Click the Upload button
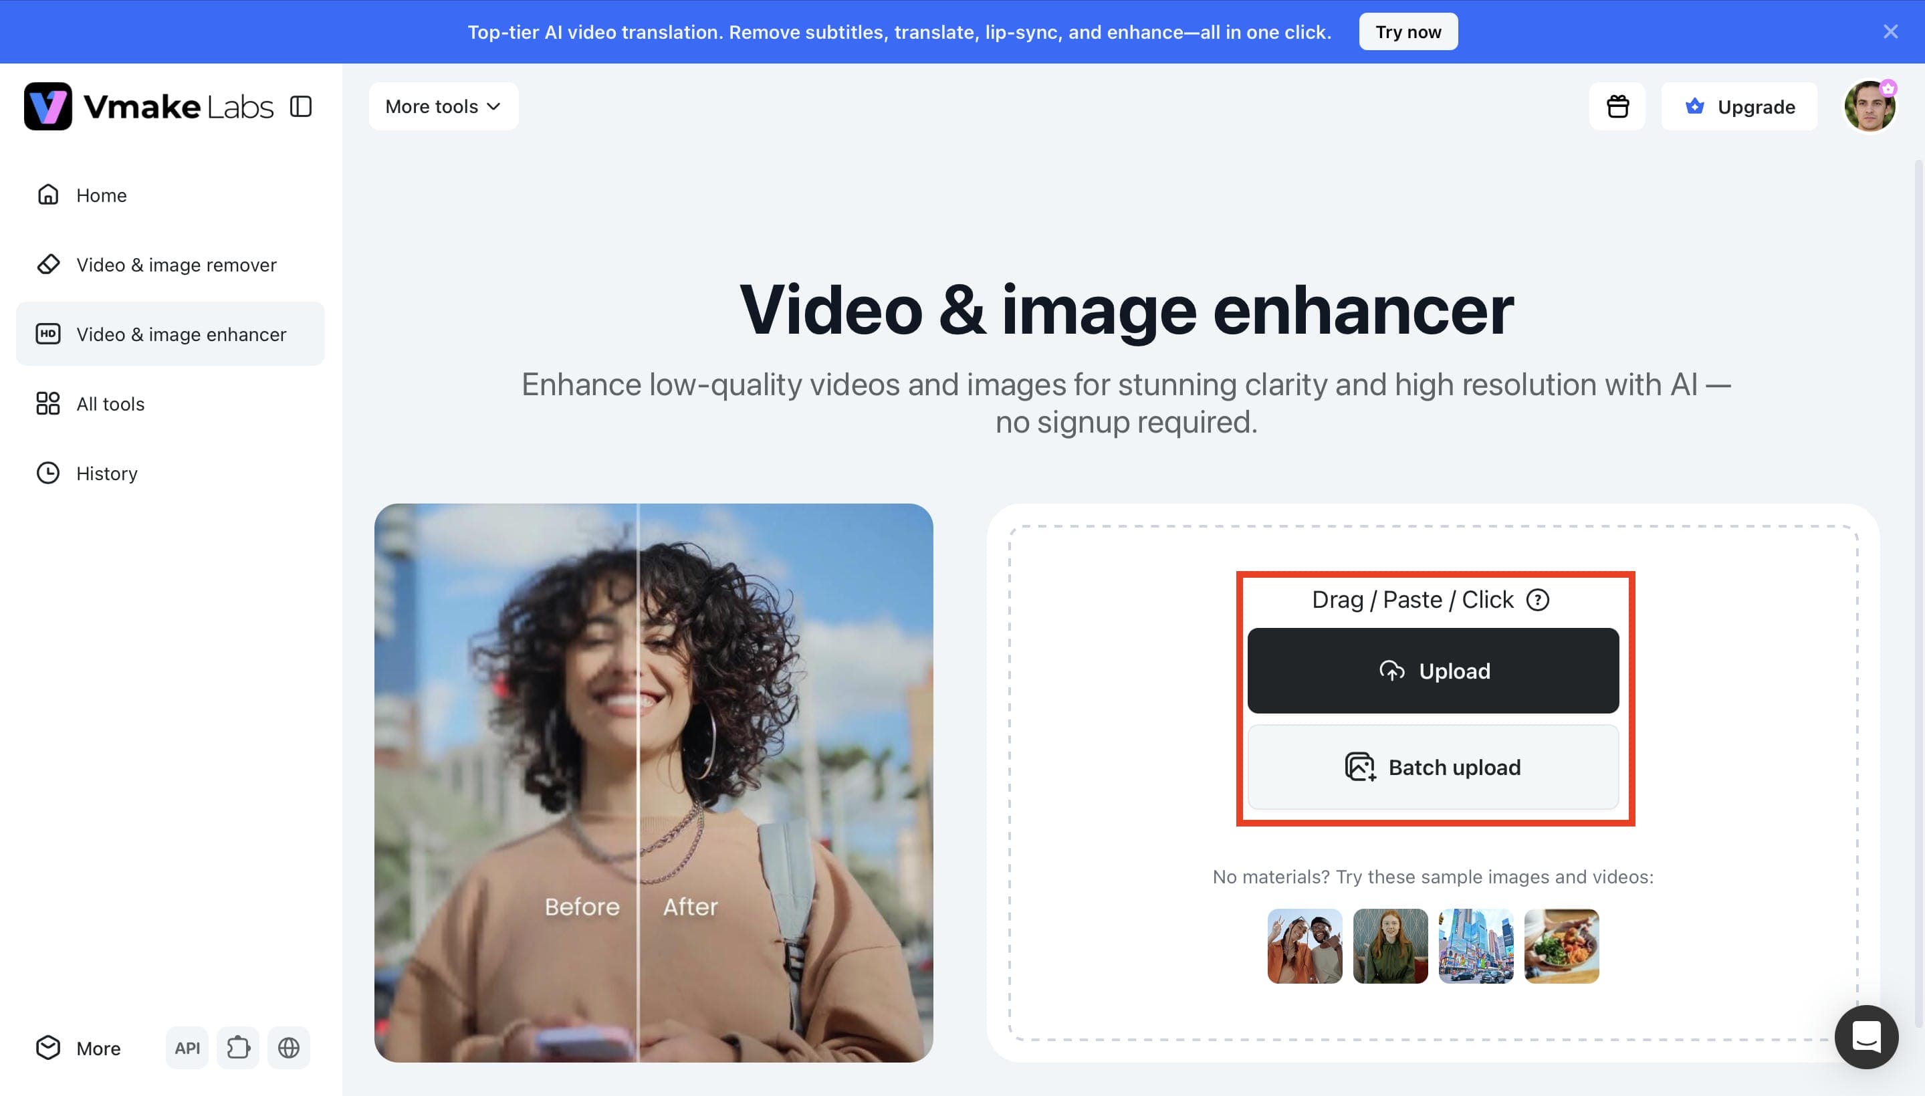 tap(1433, 670)
